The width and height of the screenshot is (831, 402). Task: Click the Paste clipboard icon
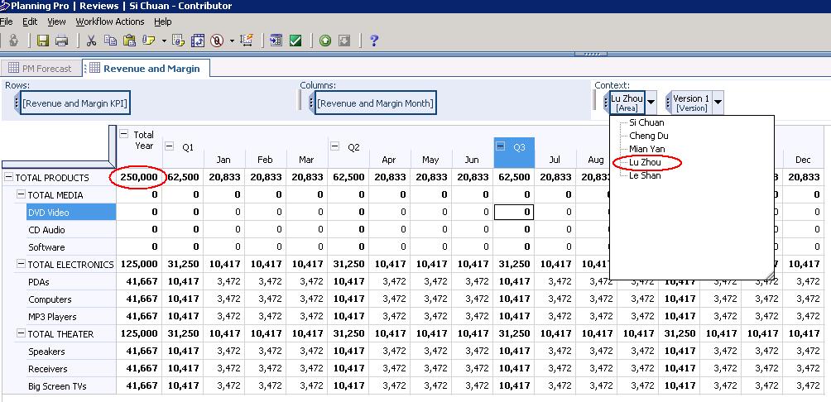coord(129,41)
